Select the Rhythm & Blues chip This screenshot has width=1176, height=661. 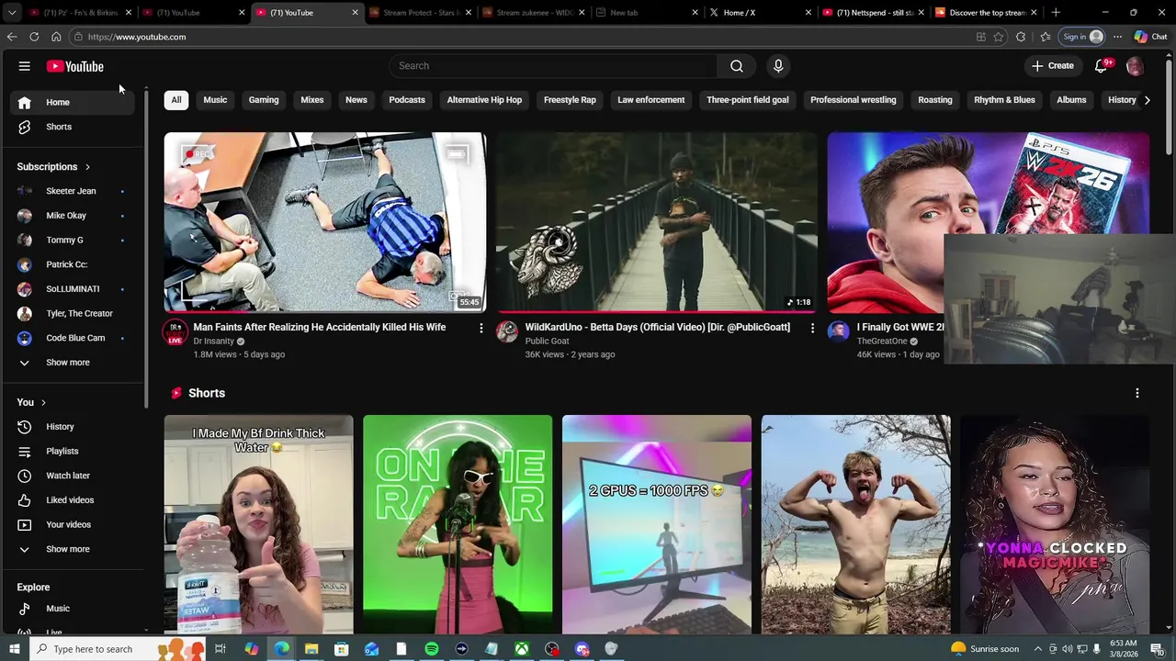click(x=1004, y=100)
